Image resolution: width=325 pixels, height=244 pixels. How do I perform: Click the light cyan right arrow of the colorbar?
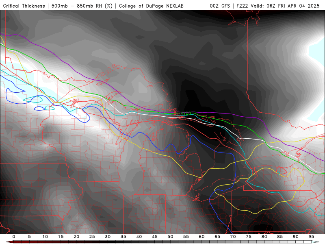(x=315, y=242)
